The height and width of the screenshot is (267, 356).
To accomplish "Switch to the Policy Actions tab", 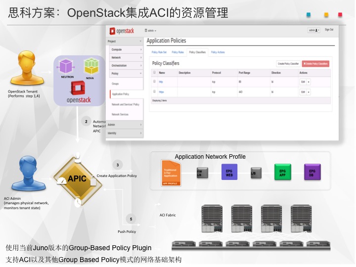I will [x=218, y=52].
